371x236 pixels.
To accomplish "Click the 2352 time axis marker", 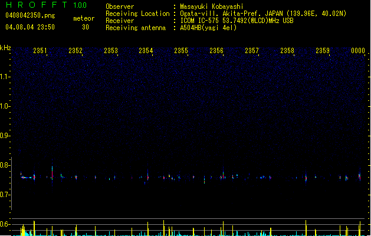I will pyautogui.click(x=75, y=51).
